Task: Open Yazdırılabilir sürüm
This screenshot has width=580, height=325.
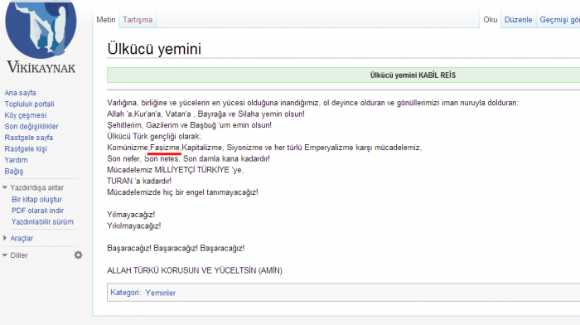Action: (x=42, y=221)
